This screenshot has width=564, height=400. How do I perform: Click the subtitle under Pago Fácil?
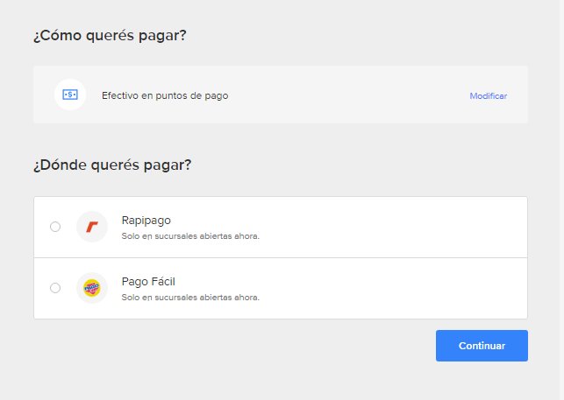pyautogui.click(x=189, y=298)
